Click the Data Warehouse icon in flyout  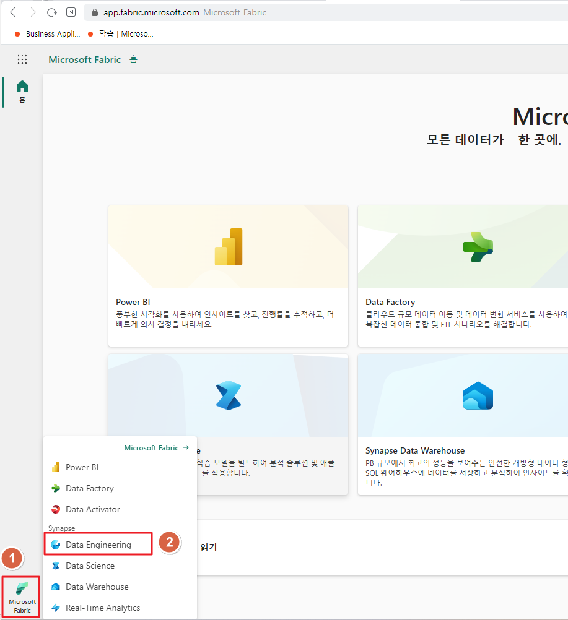[x=56, y=587]
